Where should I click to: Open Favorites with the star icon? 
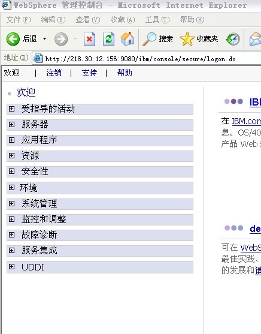click(187, 39)
